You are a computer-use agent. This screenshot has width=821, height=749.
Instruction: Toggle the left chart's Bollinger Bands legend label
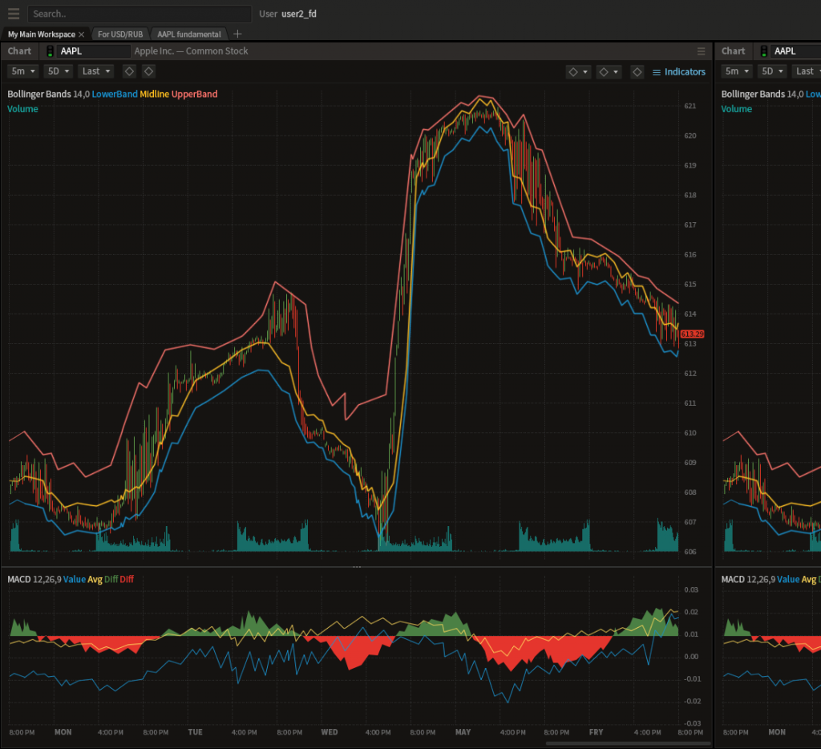tap(38, 94)
